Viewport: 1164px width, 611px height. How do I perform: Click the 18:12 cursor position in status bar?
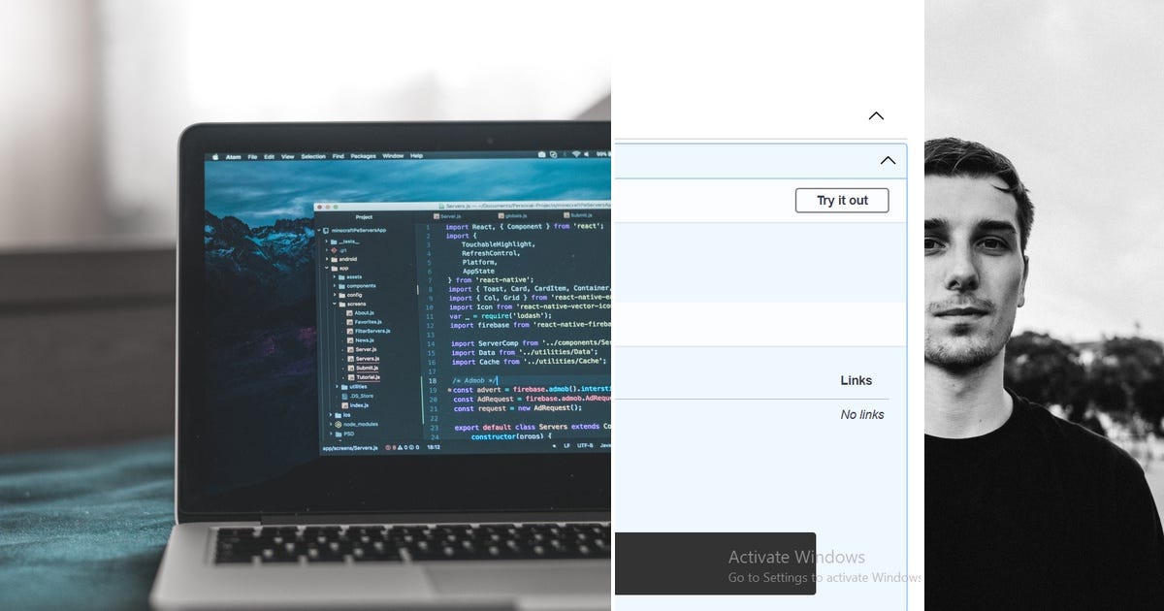[x=434, y=447]
